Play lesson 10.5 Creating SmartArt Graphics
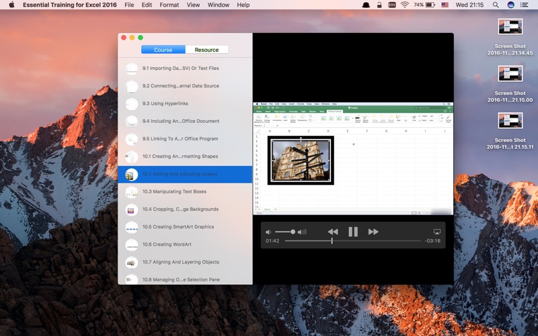The width and height of the screenshot is (538, 336). click(x=185, y=227)
